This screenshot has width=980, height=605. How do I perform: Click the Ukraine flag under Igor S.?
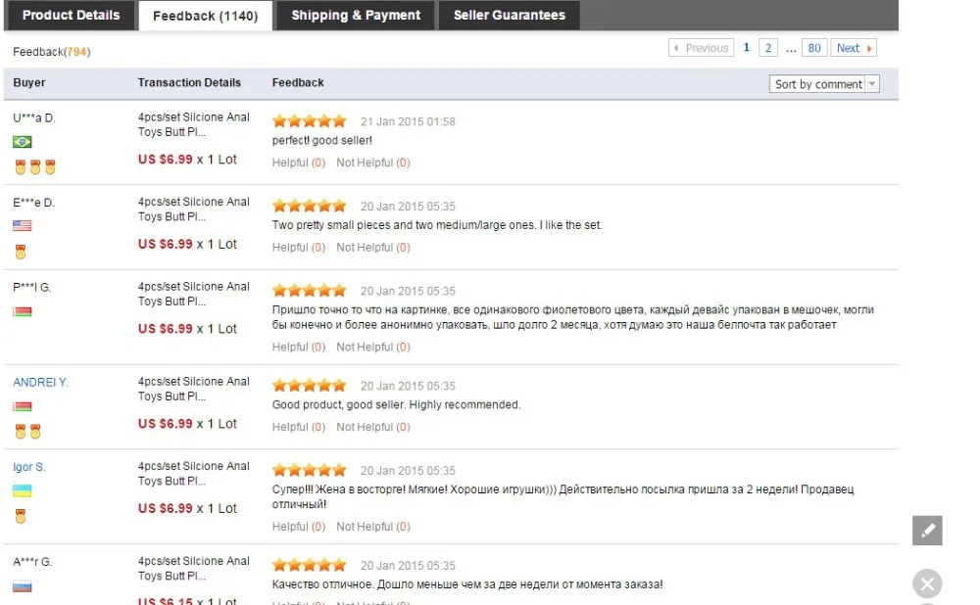22,490
